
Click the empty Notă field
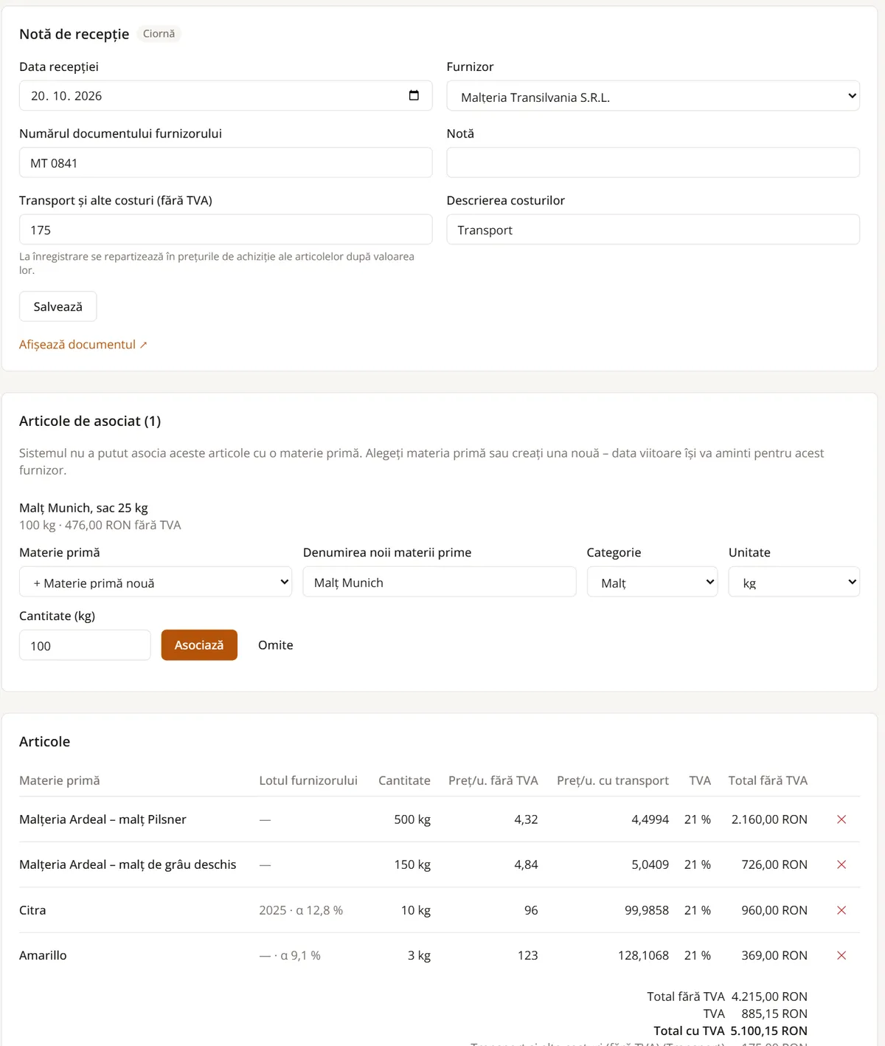(653, 162)
